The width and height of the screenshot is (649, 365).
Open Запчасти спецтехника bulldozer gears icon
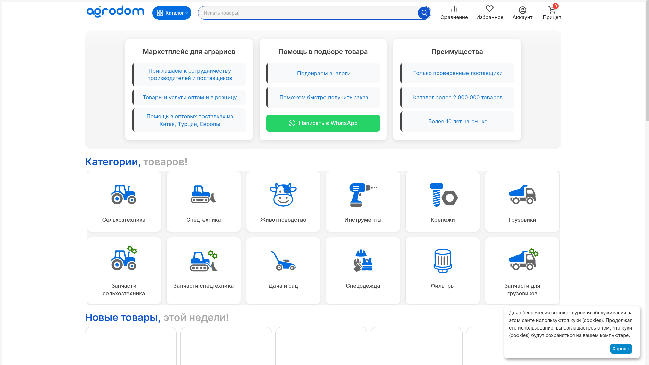(203, 261)
